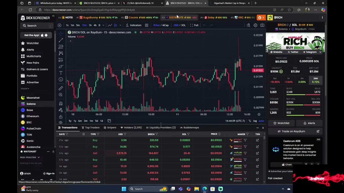Open the chart layout grid icon
This screenshot has width=344, height=193.
click(146, 25)
